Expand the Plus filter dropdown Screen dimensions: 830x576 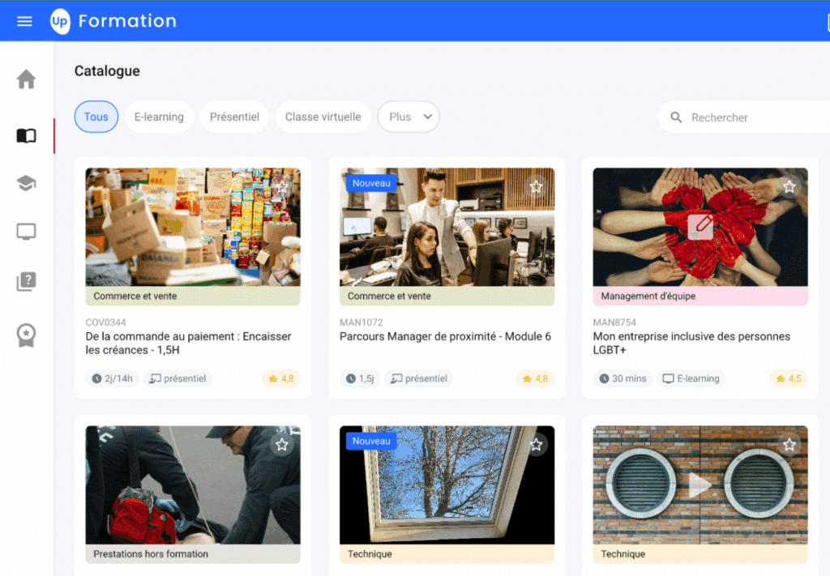click(409, 117)
